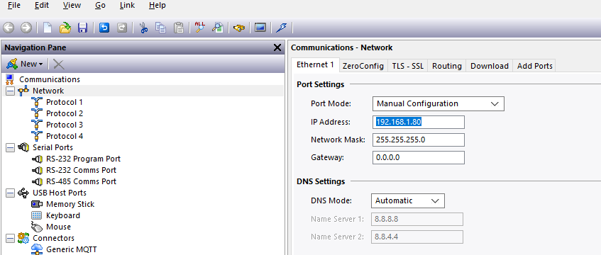The height and width of the screenshot is (255, 601).
Task: Switch to the Add Ports tab
Action: (x=535, y=66)
